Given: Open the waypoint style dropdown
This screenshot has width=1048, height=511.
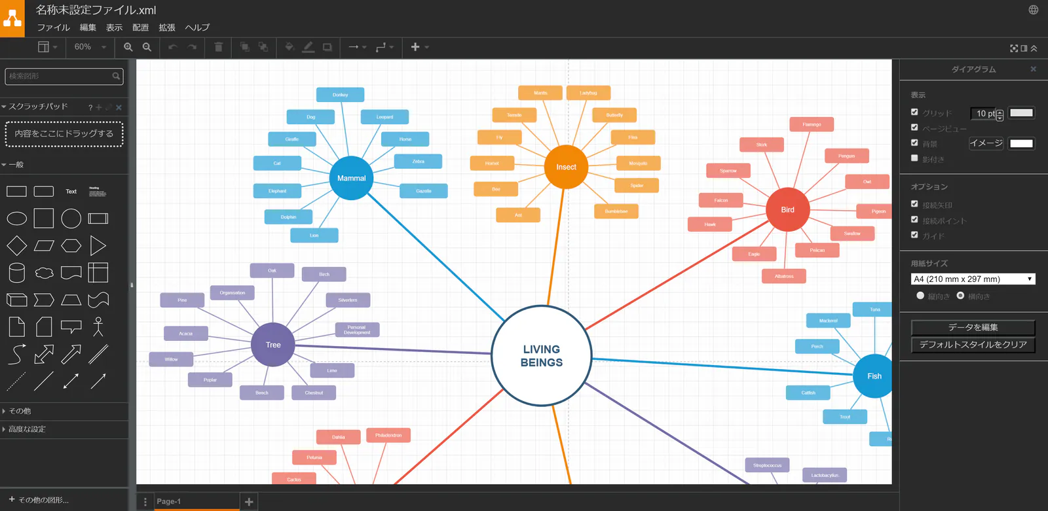Looking at the screenshot, I should (x=384, y=47).
